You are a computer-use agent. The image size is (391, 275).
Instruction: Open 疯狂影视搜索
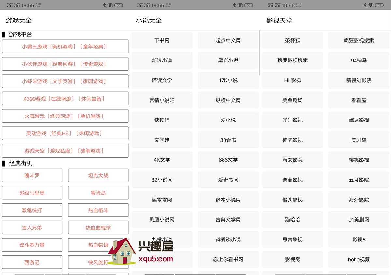359,40
